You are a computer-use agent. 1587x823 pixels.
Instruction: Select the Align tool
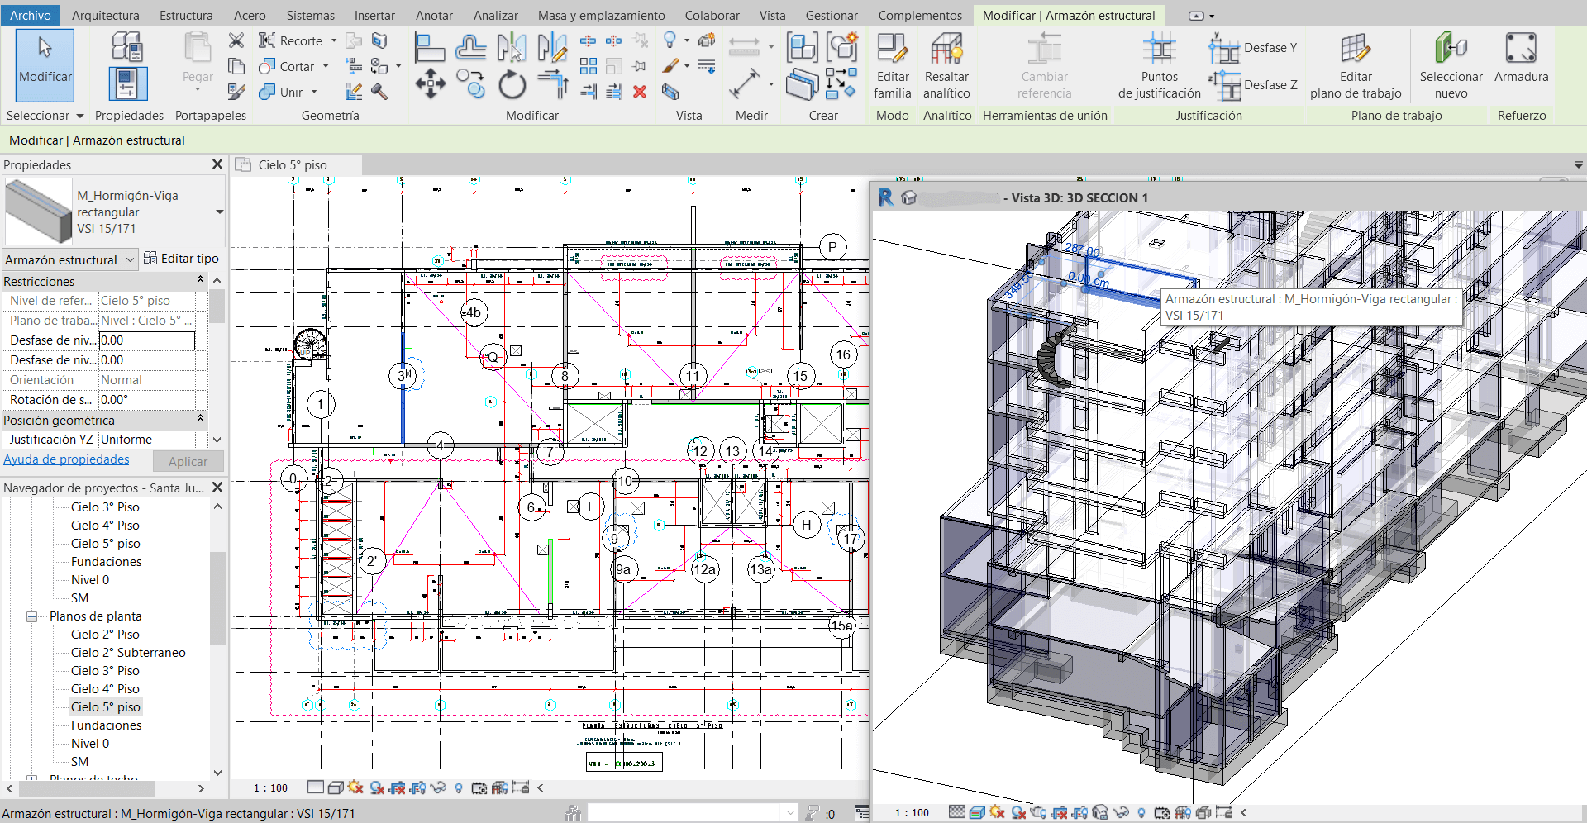click(x=430, y=48)
